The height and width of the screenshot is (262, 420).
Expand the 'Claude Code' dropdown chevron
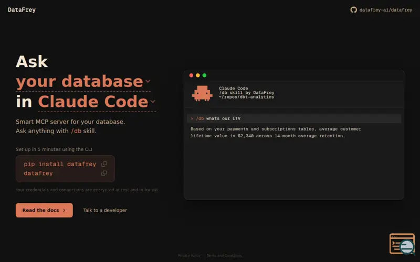(x=153, y=101)
